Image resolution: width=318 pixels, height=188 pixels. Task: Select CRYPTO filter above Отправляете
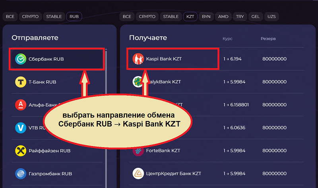click(30, 17)
